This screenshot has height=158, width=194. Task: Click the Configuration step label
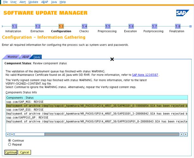pyautogui.click(x=61, y=31)
